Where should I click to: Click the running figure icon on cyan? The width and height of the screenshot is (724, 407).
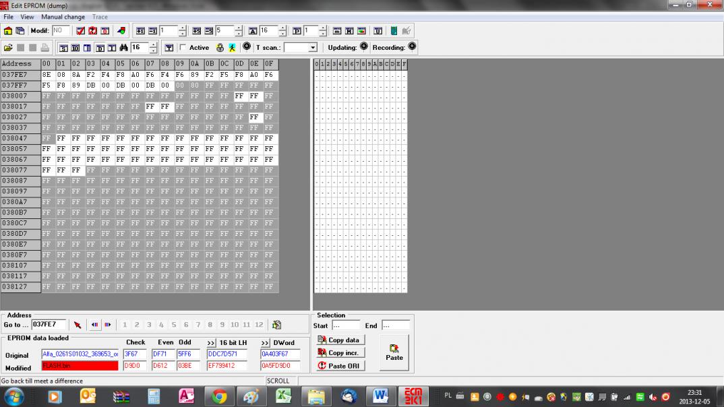231,48
